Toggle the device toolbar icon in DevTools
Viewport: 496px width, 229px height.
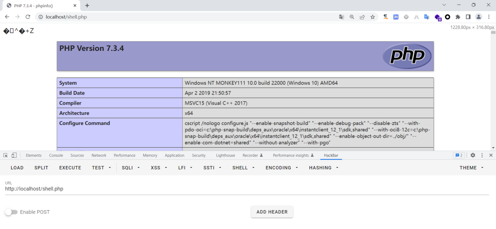point(14,155)
